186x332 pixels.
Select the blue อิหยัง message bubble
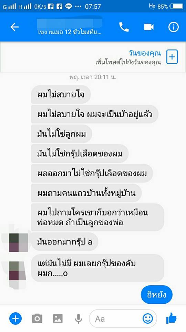(x=157, y=295)
